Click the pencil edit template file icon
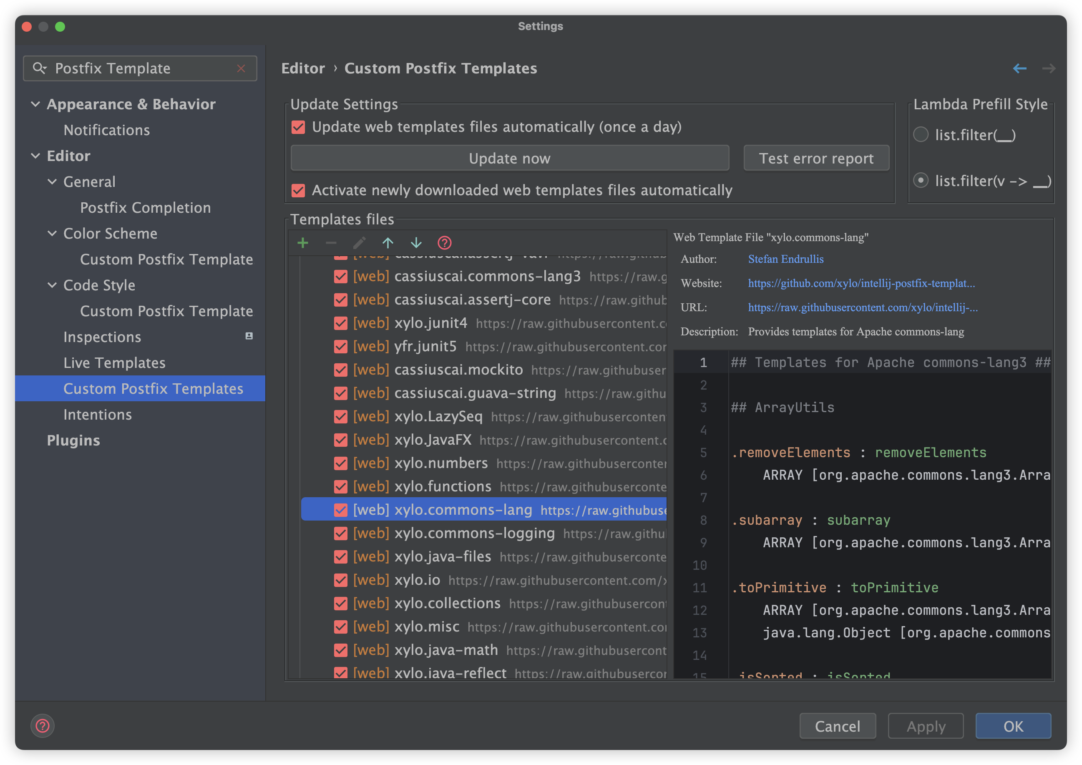1082x765 pixels. pos(359,243)
